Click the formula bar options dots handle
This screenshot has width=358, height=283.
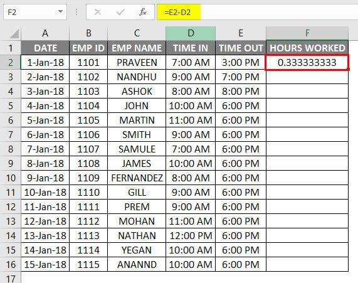76,12
